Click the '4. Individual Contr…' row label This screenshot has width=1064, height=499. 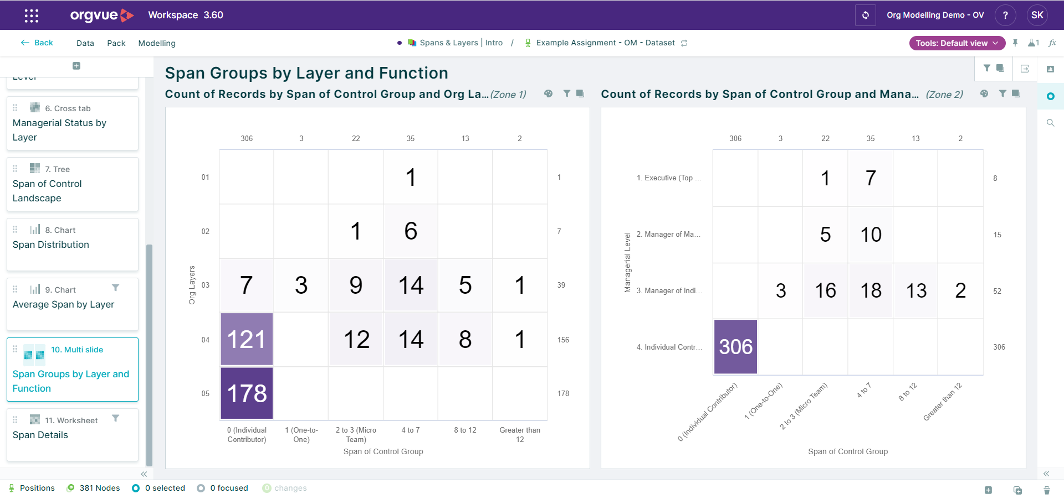(x=669, y=347)
